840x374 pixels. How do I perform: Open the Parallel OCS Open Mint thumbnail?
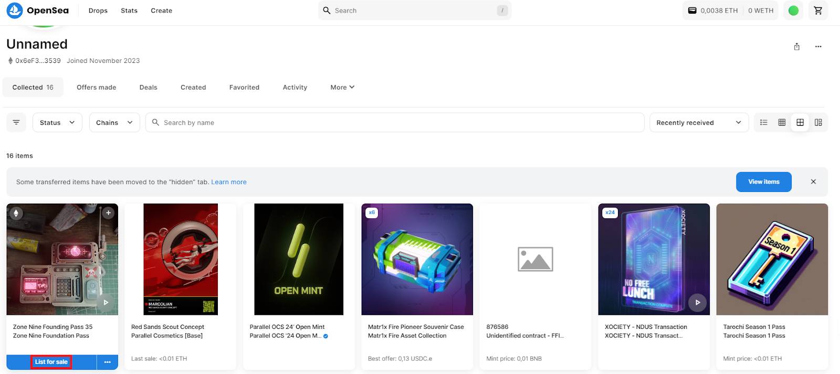pyautogui.click(x=299, y=259)
